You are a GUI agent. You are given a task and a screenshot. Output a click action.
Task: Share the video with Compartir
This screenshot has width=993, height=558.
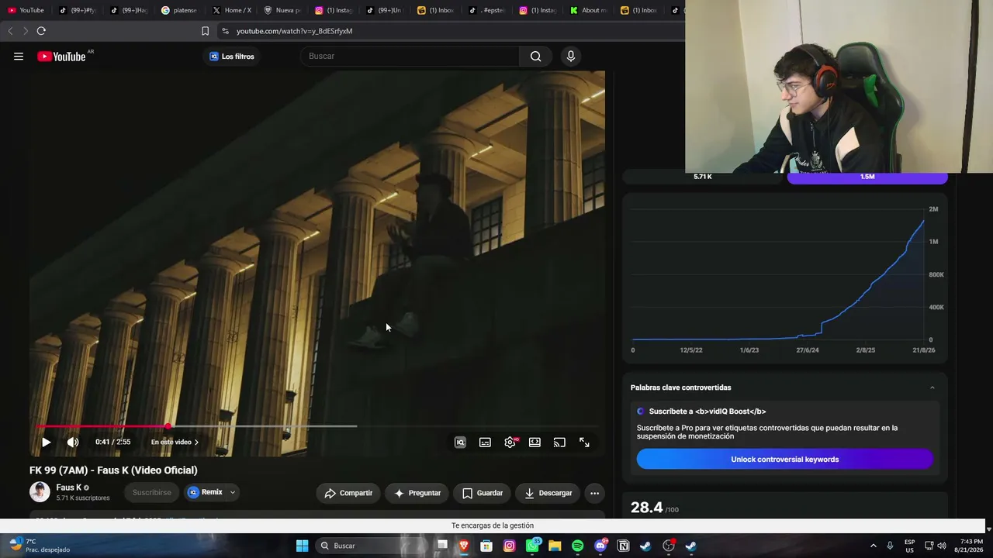pos(348,493)
